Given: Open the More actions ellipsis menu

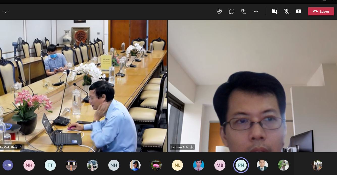Looking at the screenshot, I should pyautogui.click(x=256, y=11).
